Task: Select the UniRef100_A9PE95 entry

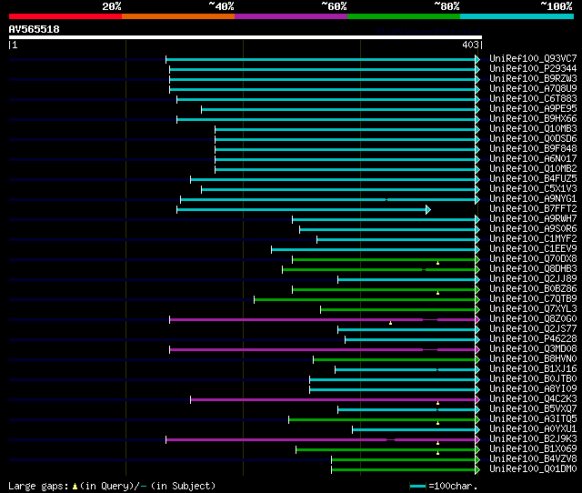Action: tap(533, 109)
